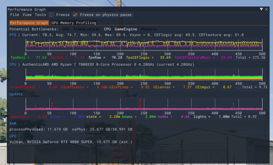
Task: Click the UIimgui legend entry
Action: coord(213,87)
